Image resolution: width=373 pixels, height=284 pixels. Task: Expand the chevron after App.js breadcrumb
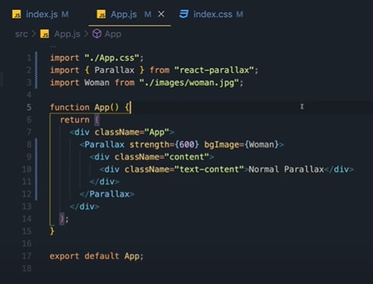click(x=86, y=34)
